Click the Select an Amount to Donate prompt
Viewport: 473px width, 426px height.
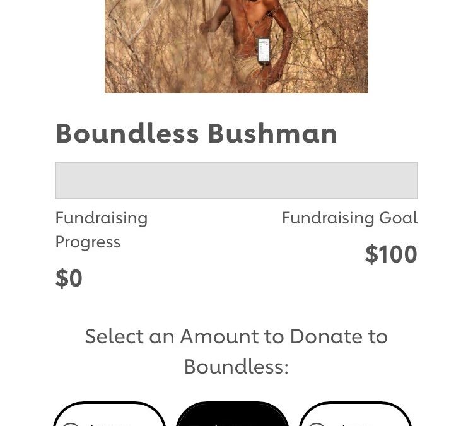tap(236, 336)
